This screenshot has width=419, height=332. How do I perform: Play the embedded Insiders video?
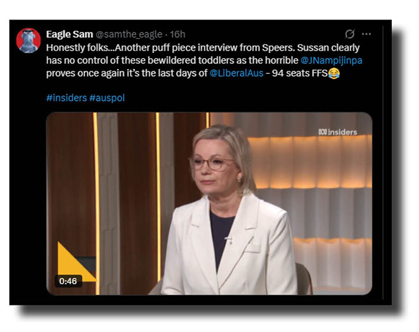coord(209,203)
